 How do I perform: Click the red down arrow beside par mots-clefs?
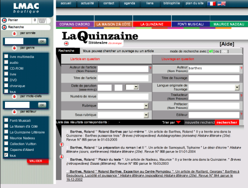click(14, 96)
